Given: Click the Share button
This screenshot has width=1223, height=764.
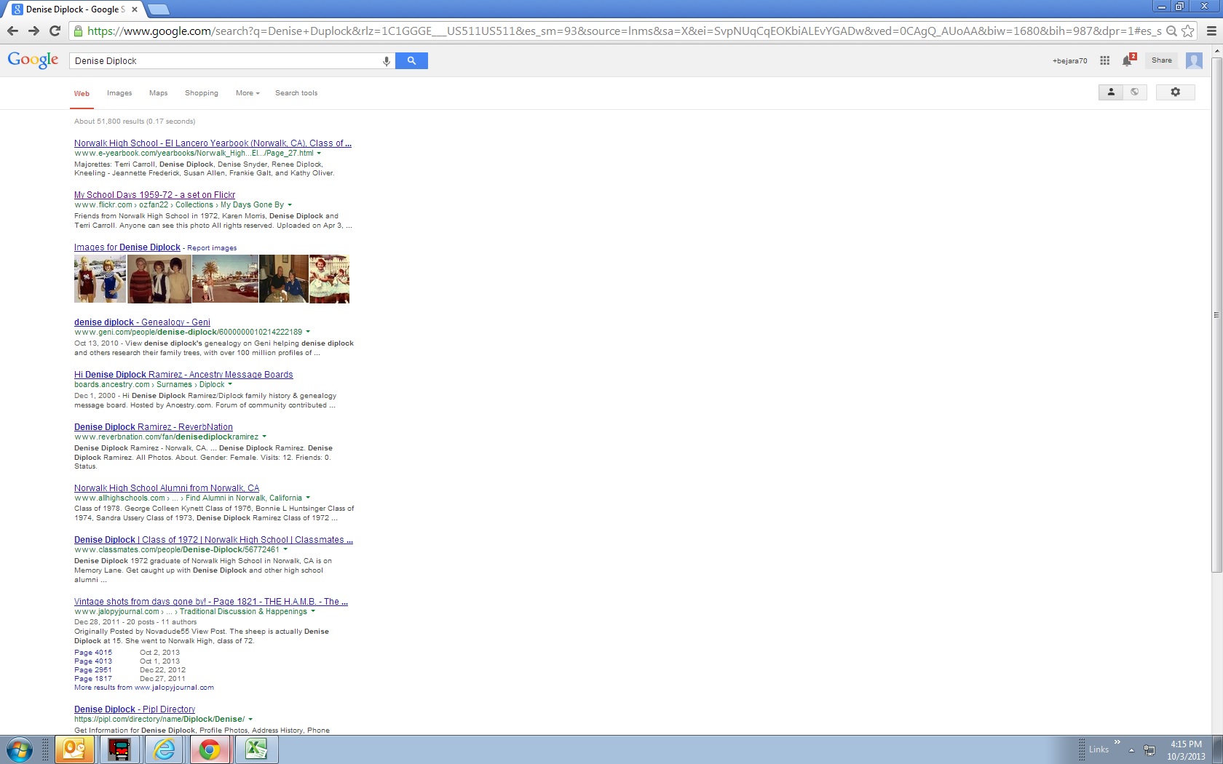Looking at the screenshot, I should click(x=1161, y=60).
